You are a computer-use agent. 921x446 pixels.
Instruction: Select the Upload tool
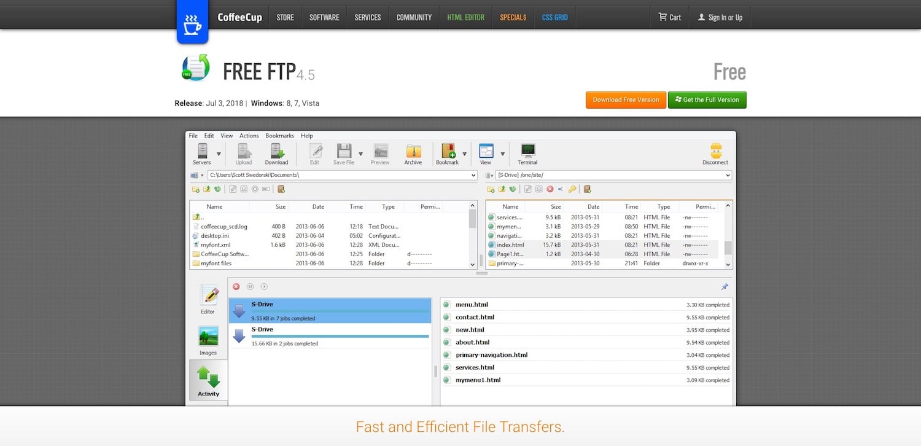click(x=243, y=152)
